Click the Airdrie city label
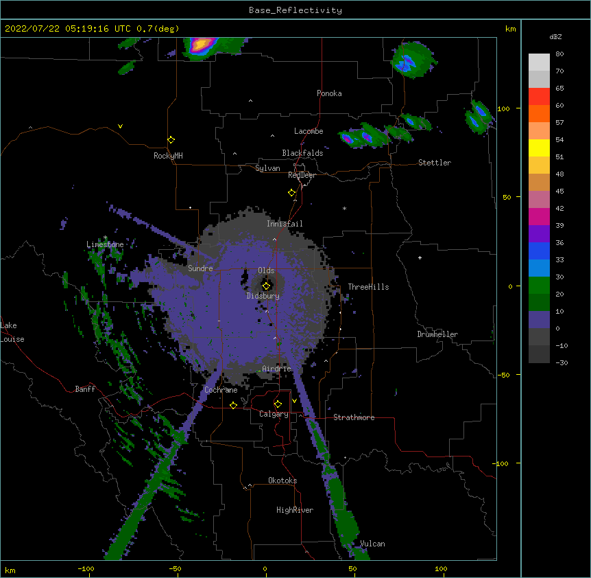This screenshot has width=591, height=578. point(276,369)
